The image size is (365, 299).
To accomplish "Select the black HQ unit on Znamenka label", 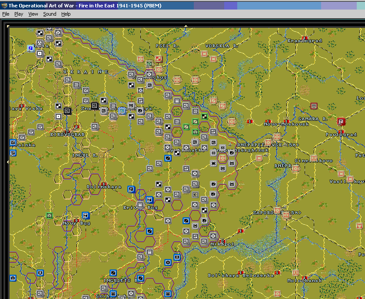I will pyautogui.click(x=95, y=106).
